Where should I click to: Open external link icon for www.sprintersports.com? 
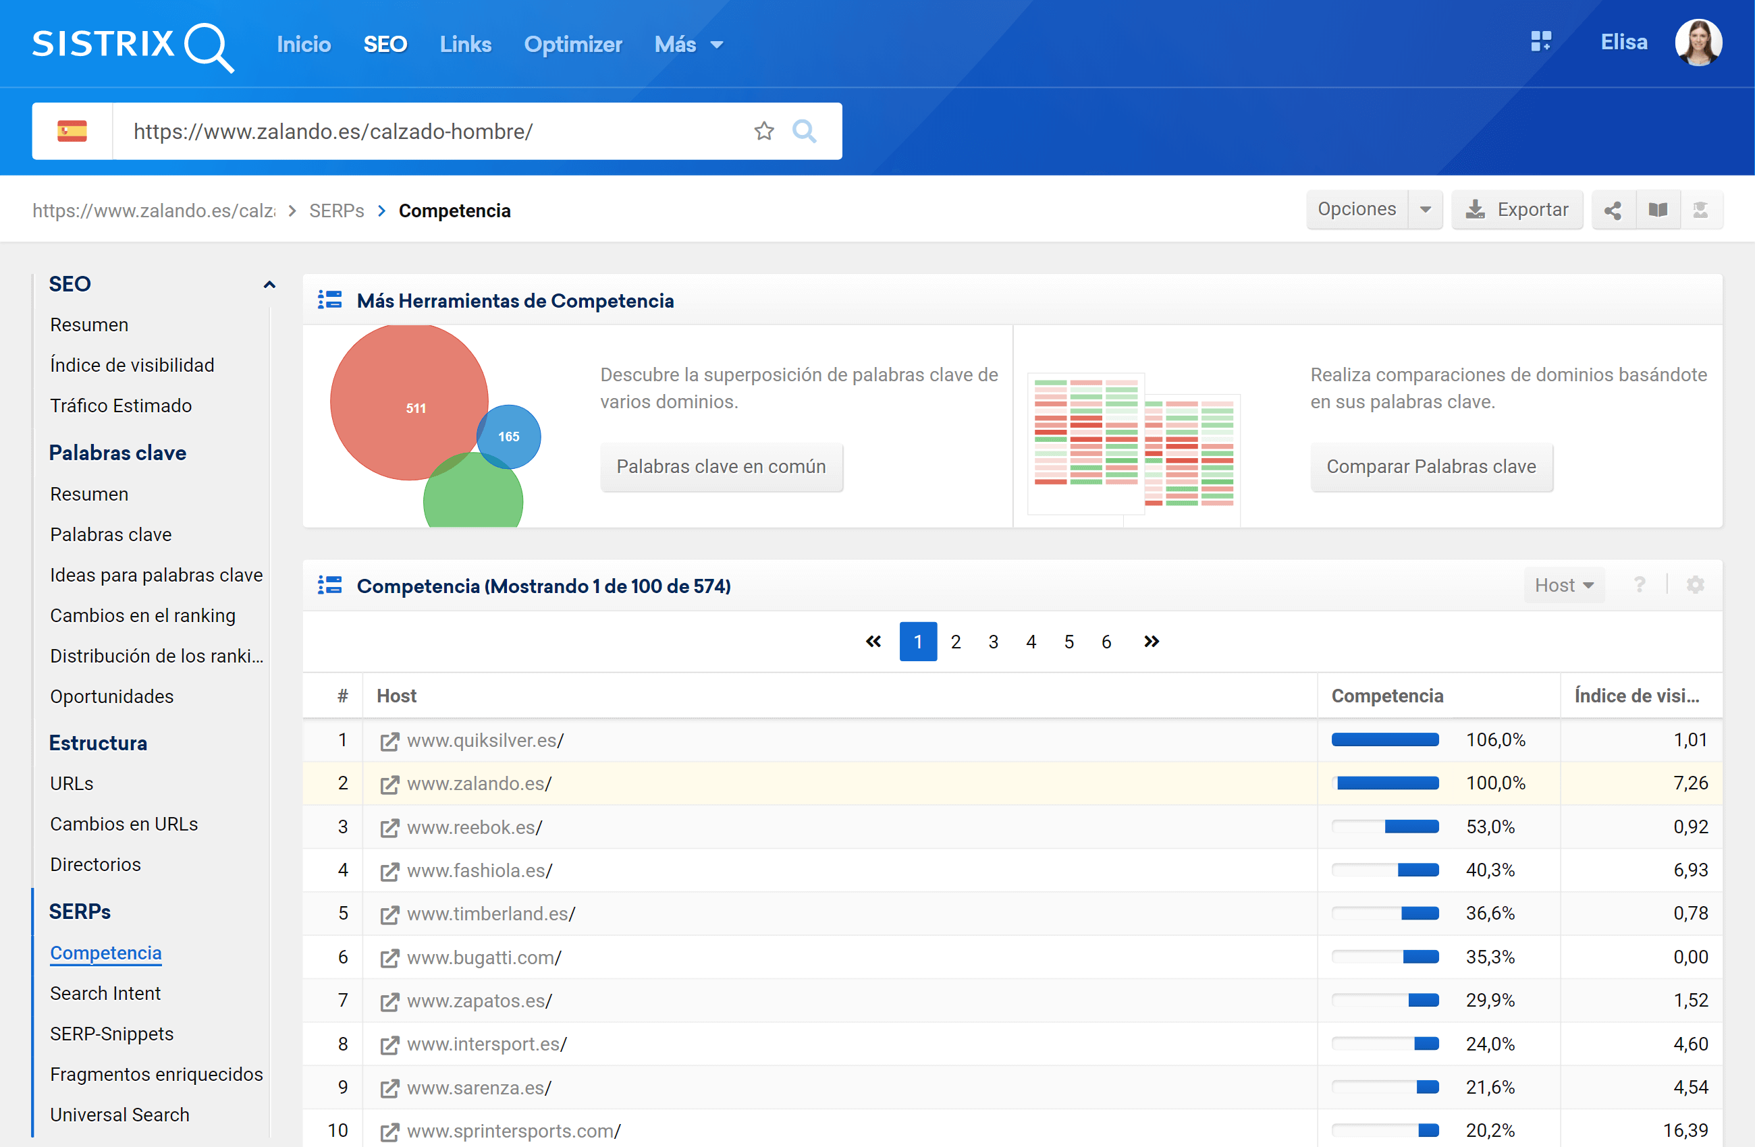tap(389, 1131)
